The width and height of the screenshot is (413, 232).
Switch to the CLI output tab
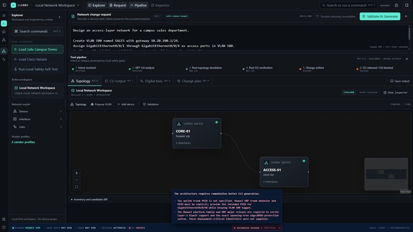click(119, 81)
